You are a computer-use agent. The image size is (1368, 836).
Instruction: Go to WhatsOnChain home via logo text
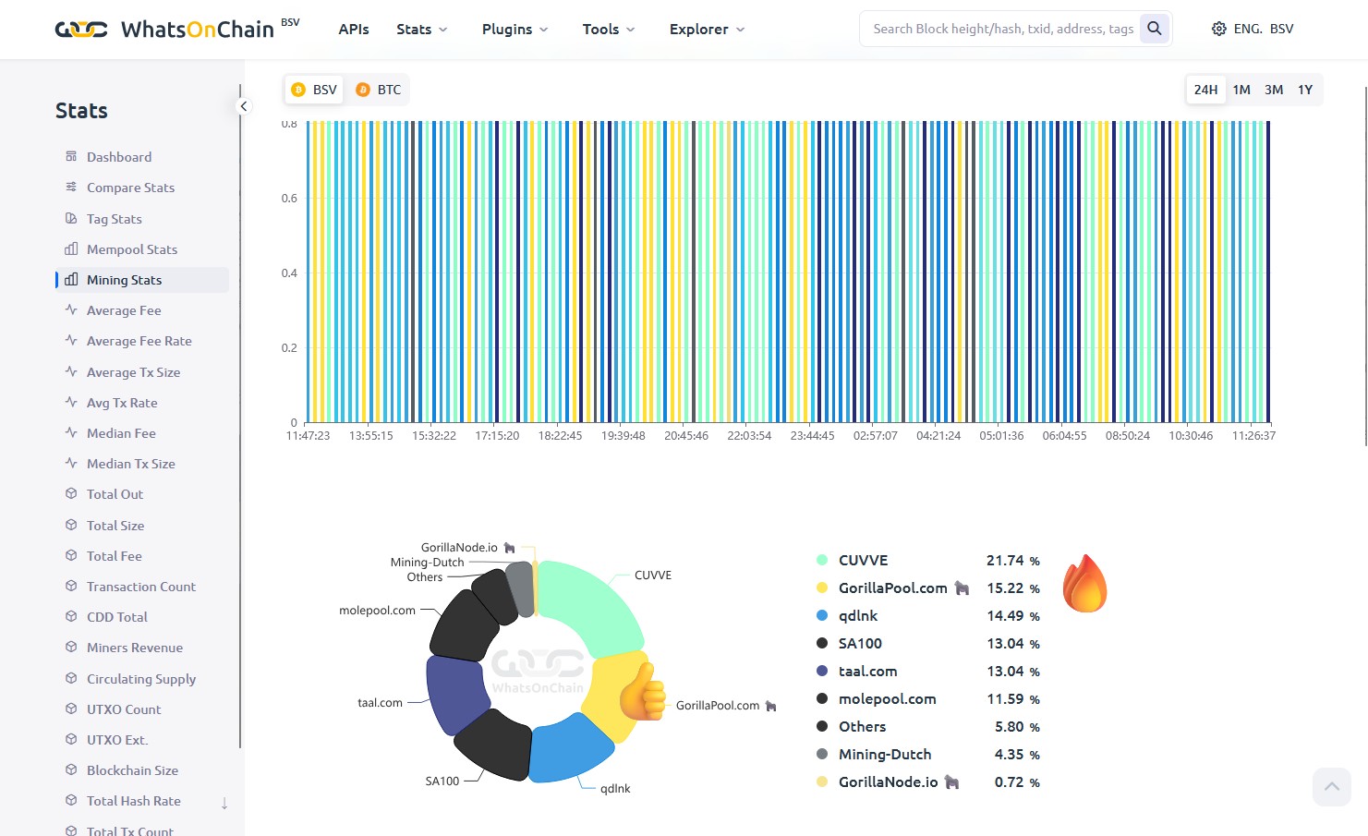pos(198,30)
